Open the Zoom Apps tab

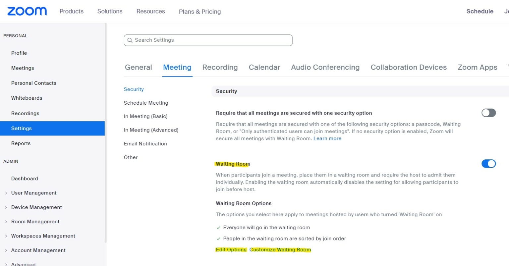pyautogui.click(x=477, y=67)
